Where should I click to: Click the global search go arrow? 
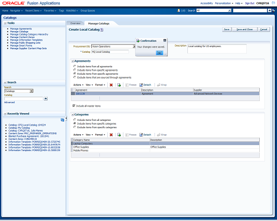269,10
